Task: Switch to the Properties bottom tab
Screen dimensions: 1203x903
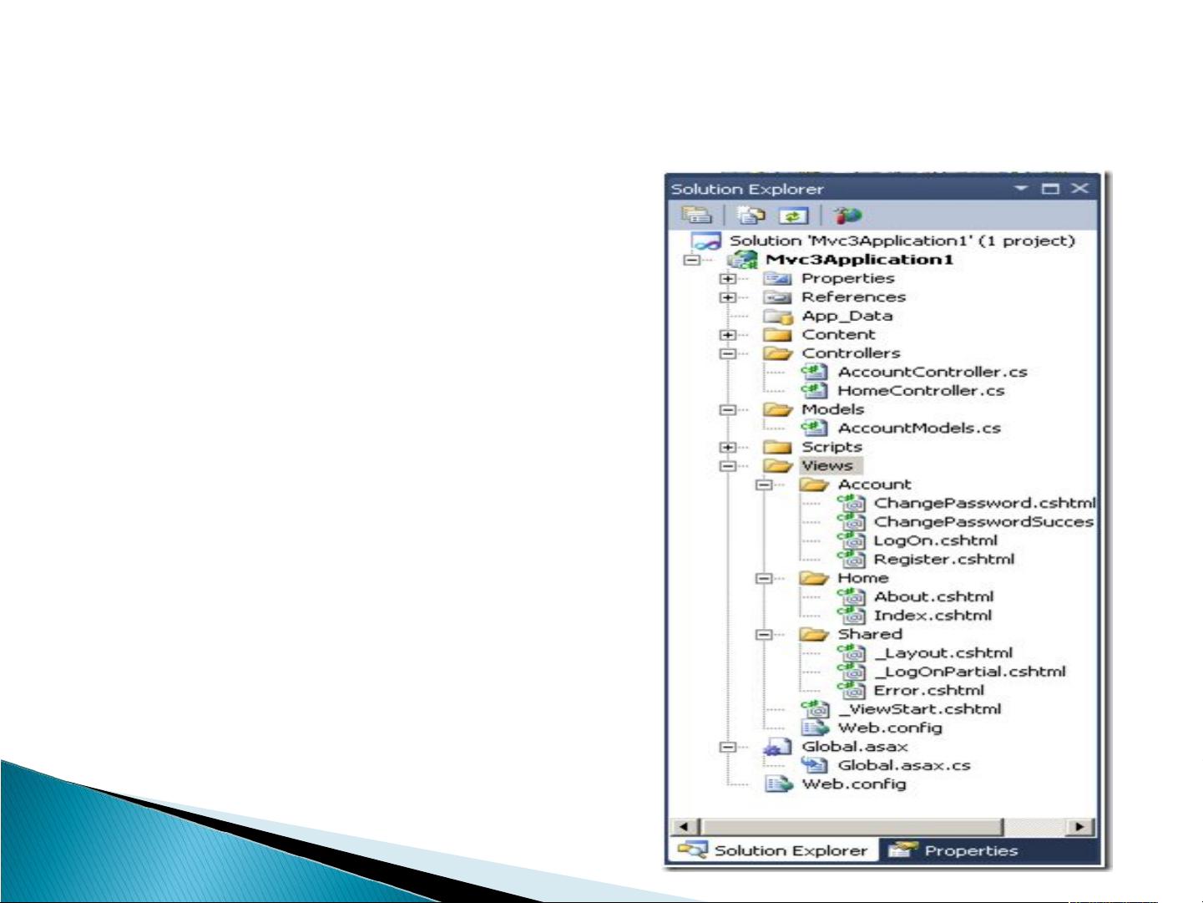Action: pos(953,850)
